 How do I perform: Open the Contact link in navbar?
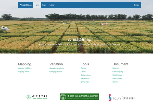(x=136, y=5)
